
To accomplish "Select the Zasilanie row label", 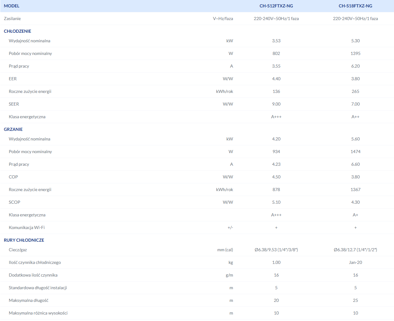I will click(12, 19).
